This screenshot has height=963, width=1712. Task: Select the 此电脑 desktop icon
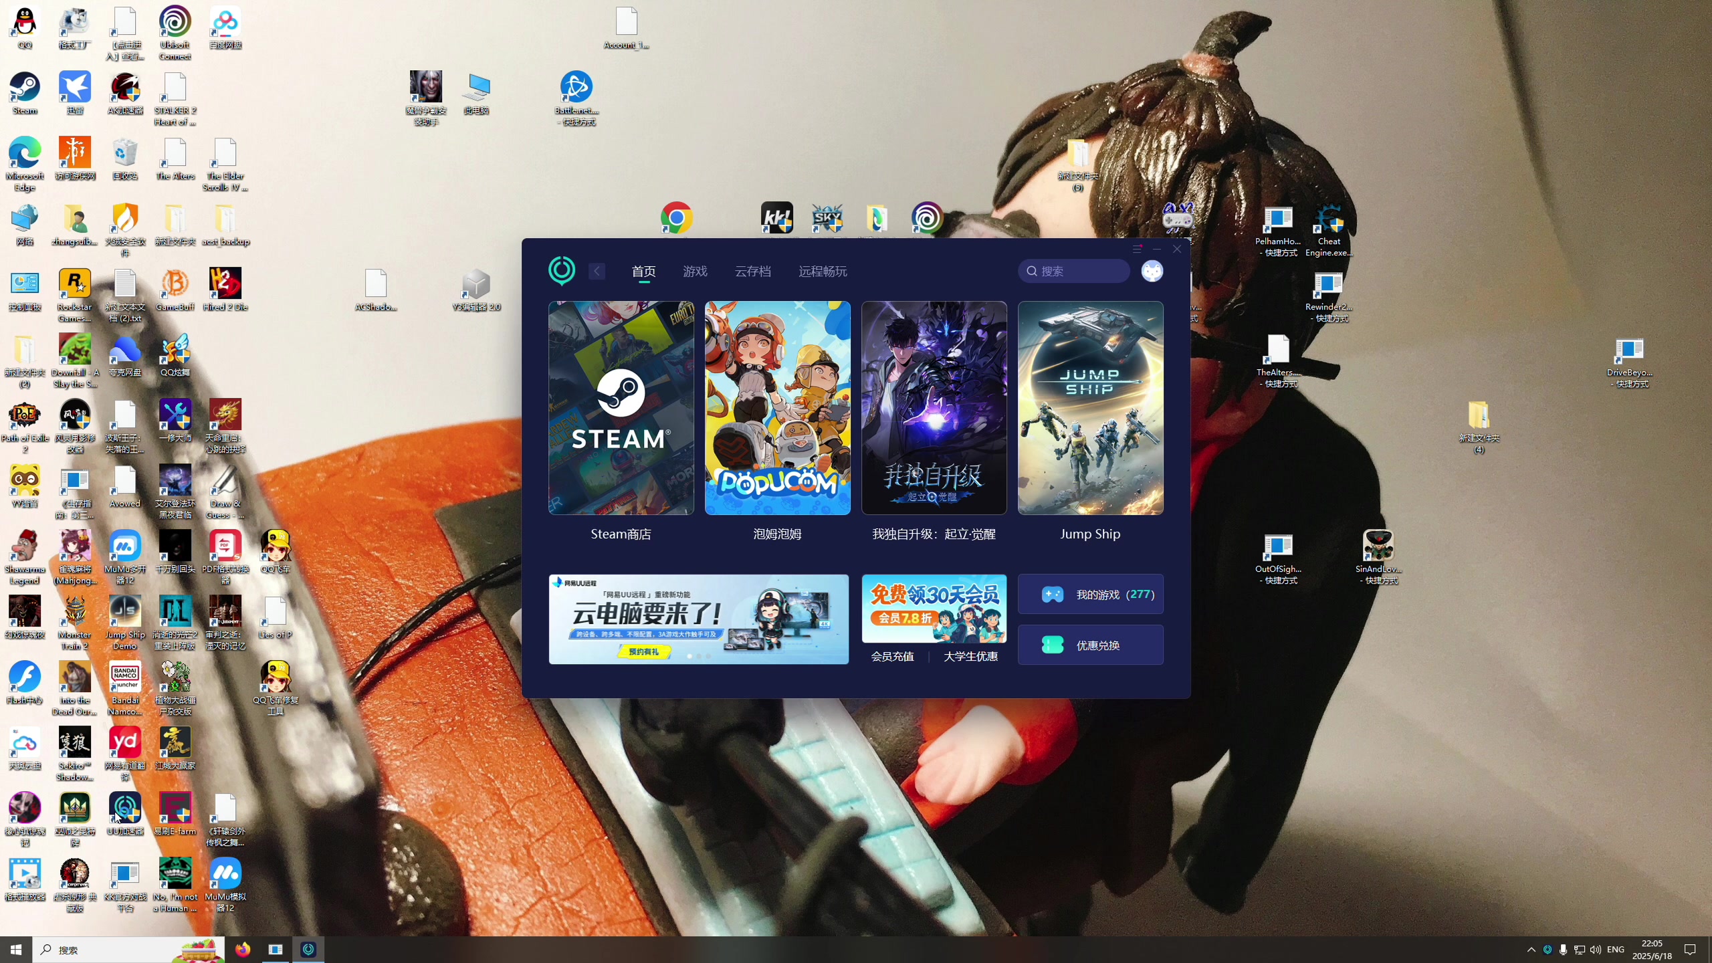[x=476, y=94]
